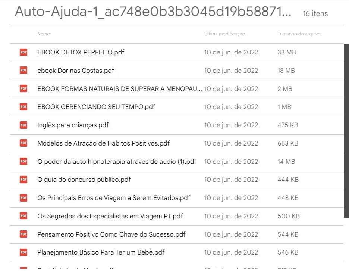
Task: Open EBOOK GERENCIANDO SEU TEMPO.pdf
Action: pos(96,107)
